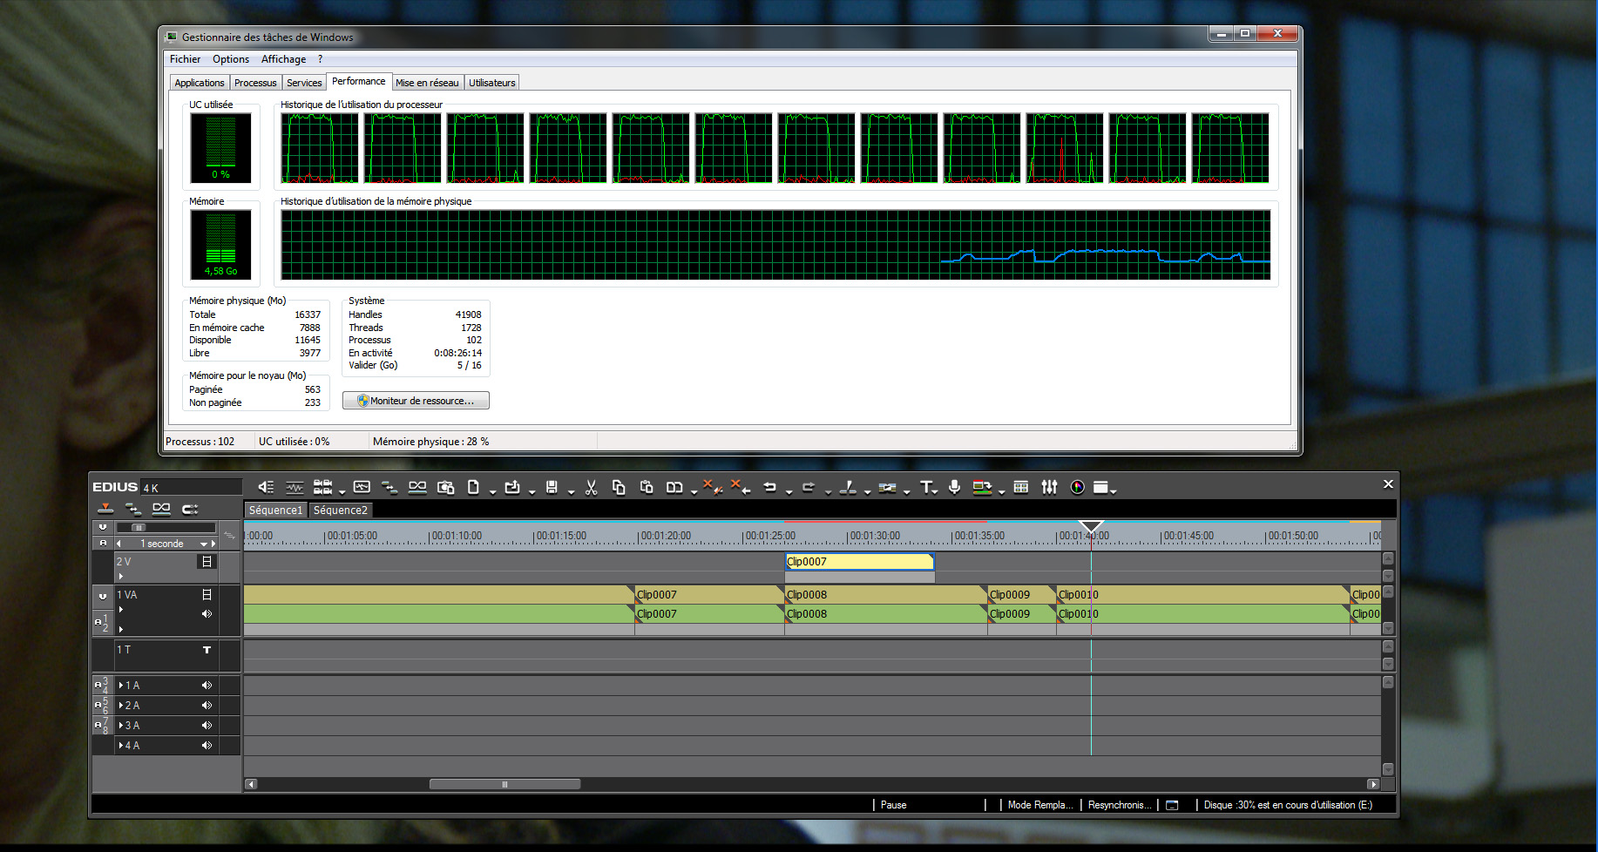Expand the 2 A audio track
Screen dimensions: 1598x852
point(121,706)
